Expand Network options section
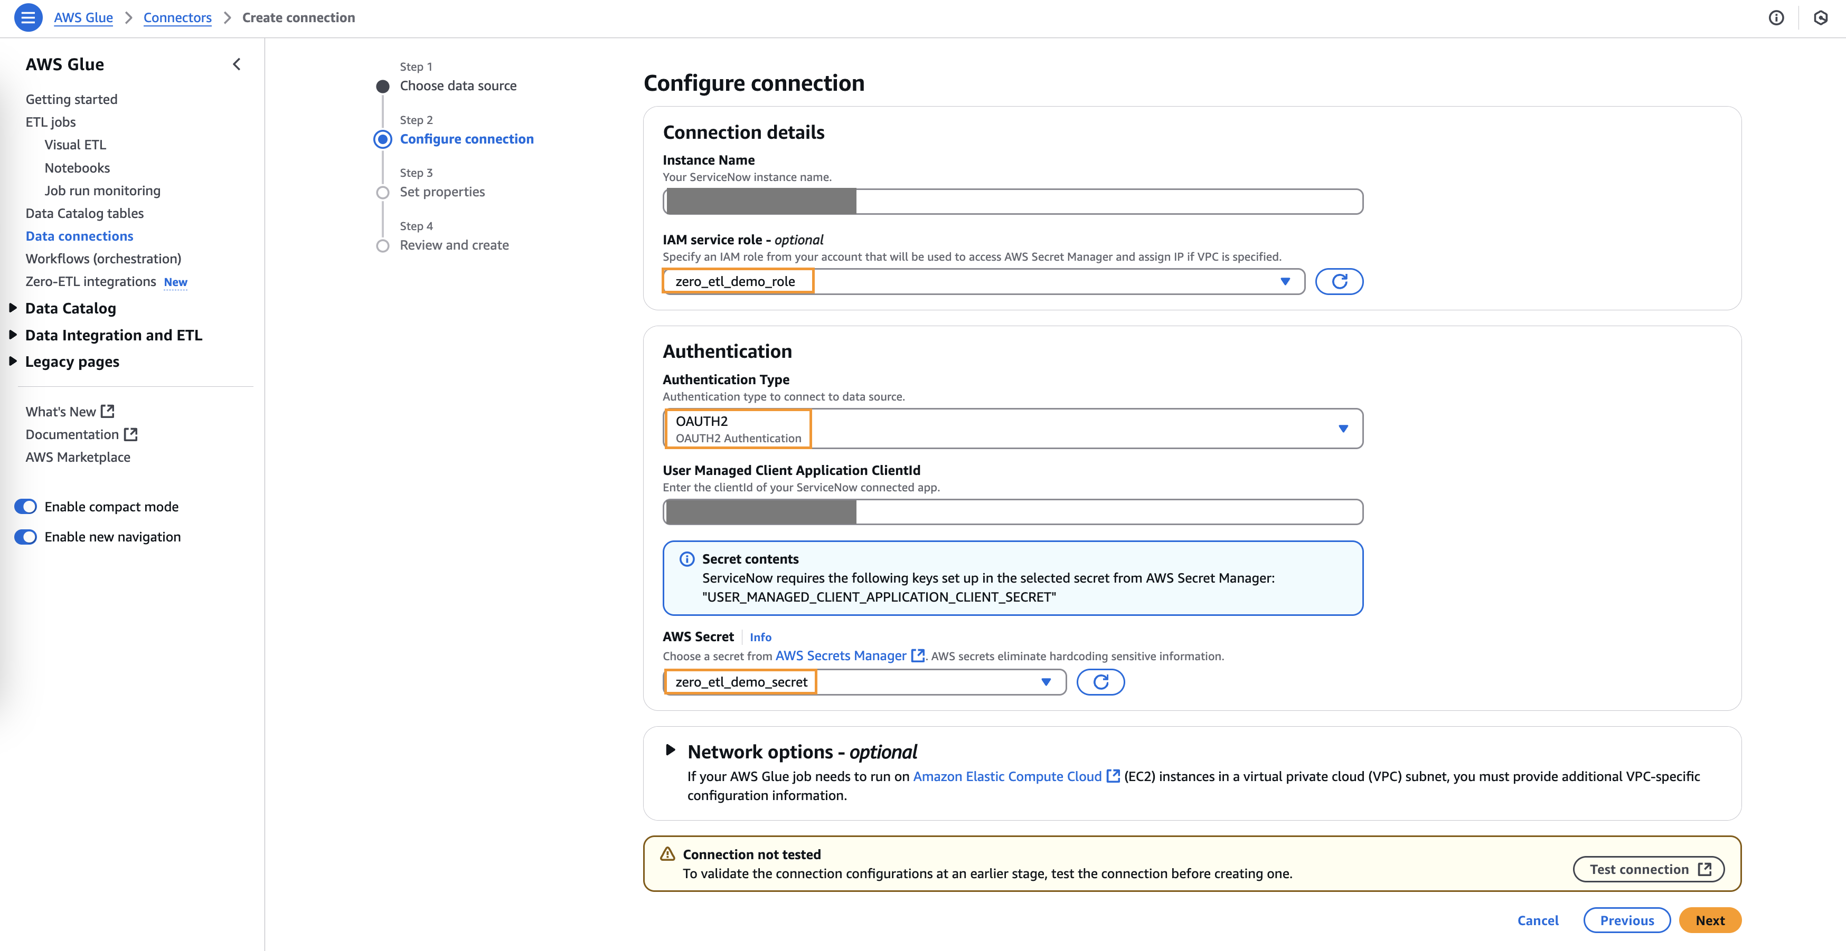This screenshot has width=1846, height=951. pyautogui.click(x=670, y=750)
